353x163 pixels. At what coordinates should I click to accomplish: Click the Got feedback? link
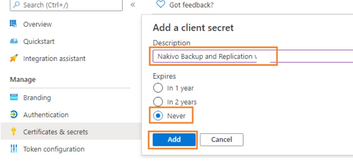(191, 5)
